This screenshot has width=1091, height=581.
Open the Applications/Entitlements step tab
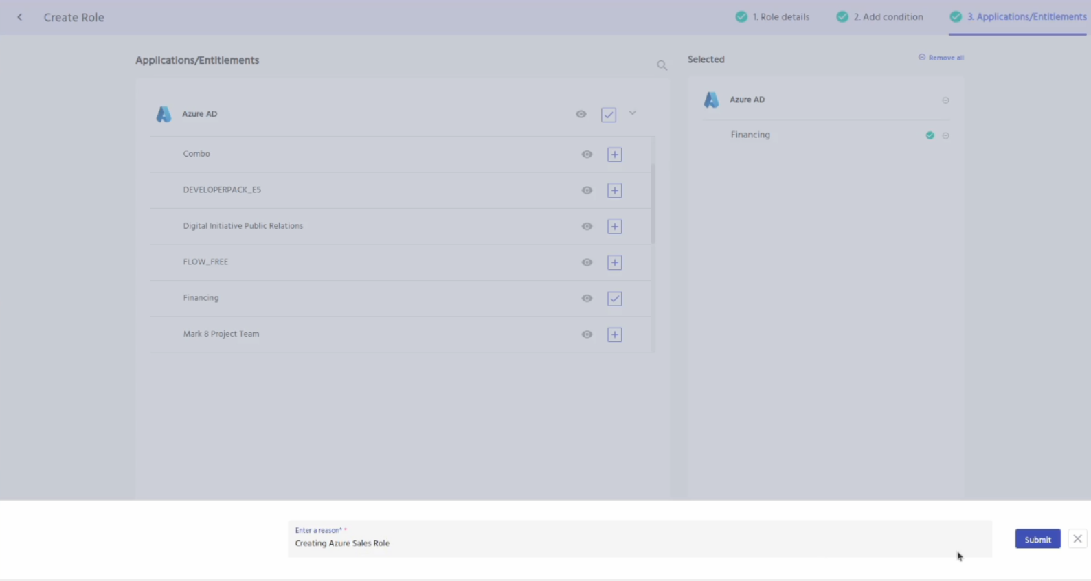tap(1018, 17)
